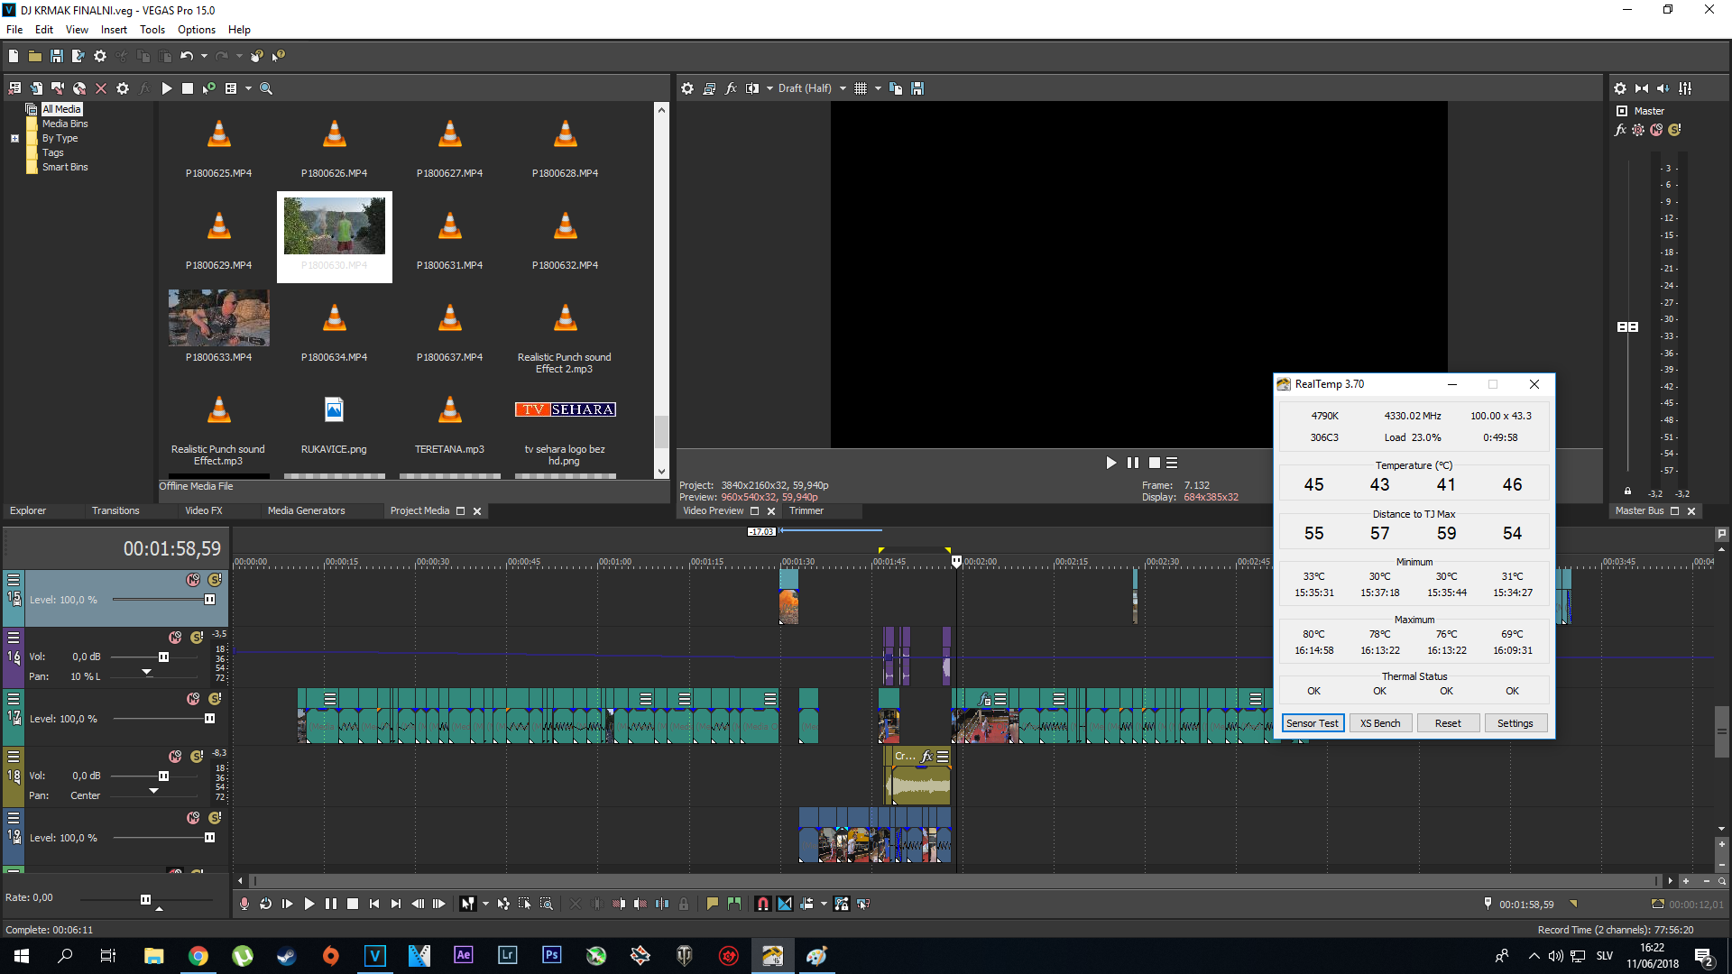Click the Render As icon

pos(78,56)
